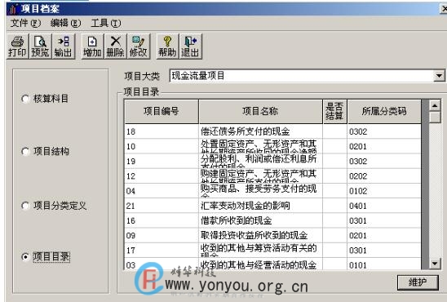
Task: Select the row starting 收到的其他与筹资活动
Action: click(x=272, y=250)
